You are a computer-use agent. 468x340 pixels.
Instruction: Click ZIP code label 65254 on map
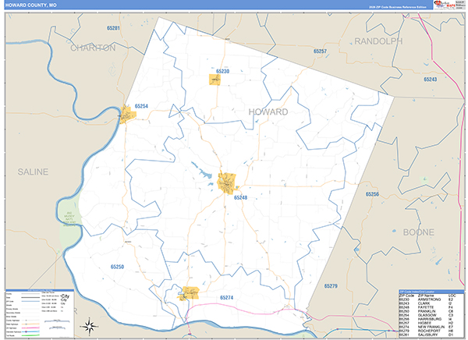[141, 106]
